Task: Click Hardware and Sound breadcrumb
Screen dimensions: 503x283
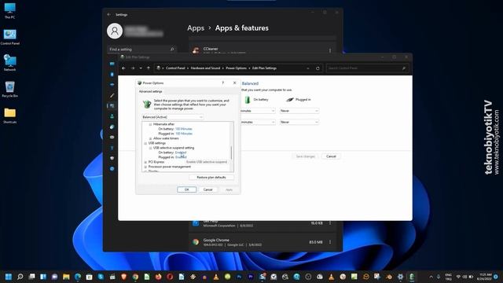Action: (x=205, y=68)
